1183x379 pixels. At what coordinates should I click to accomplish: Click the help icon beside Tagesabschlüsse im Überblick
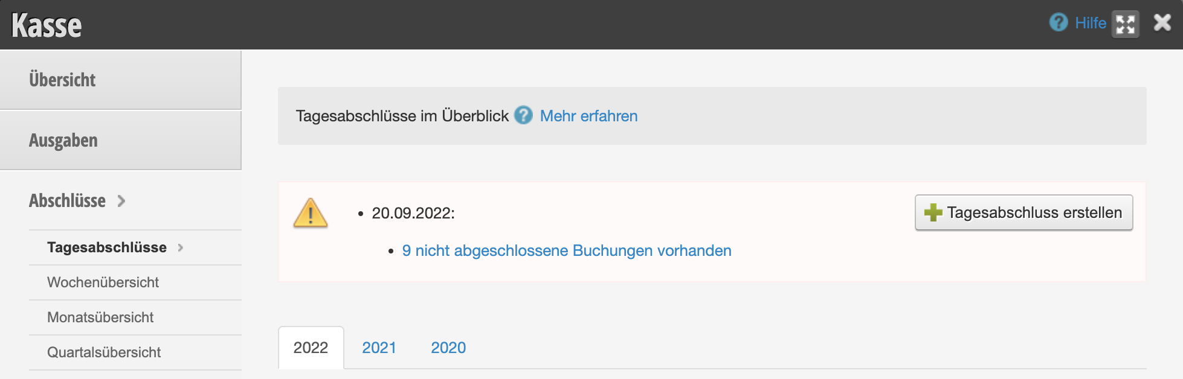pos(523,115)
